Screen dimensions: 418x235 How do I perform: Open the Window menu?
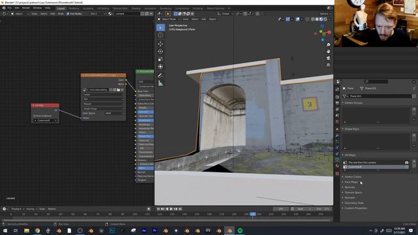tap(37, 8)
